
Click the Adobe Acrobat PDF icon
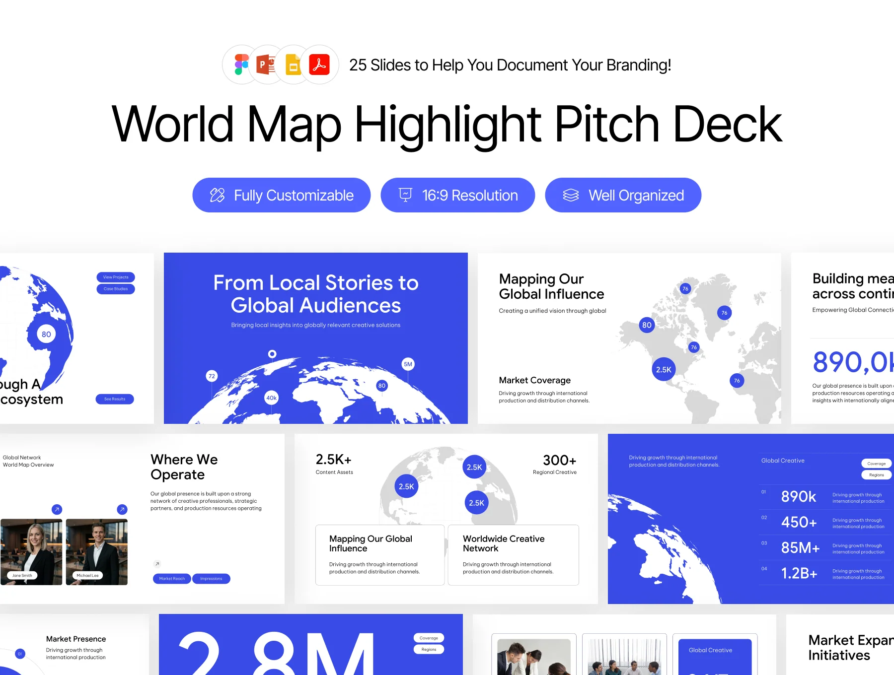(x=319, y=65)
